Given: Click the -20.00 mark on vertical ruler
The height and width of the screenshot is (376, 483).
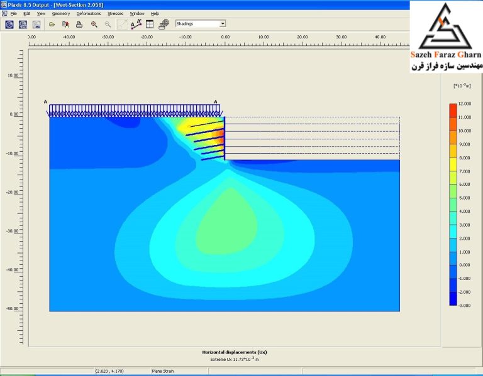Looking at the screenshot, I should 13,192.
